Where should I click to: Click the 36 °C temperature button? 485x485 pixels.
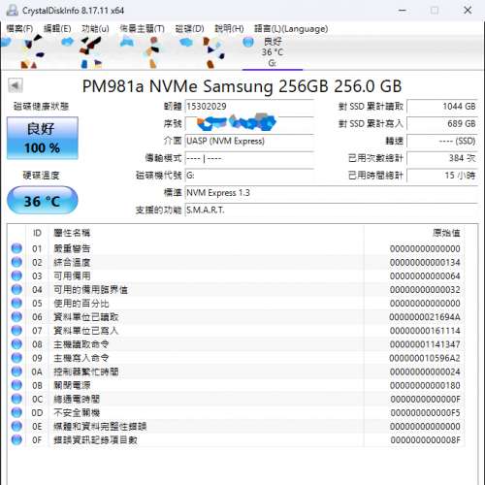pyautogui.click(x=43, y=201)
